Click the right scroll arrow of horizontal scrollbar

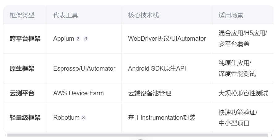272,135
